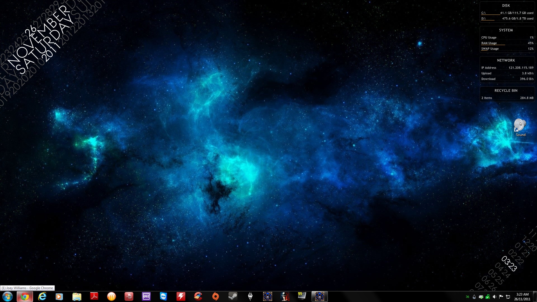Switch to Google Chrome in the taskbar
Screen dimensions: 537x302
click(x=25, y=296)
